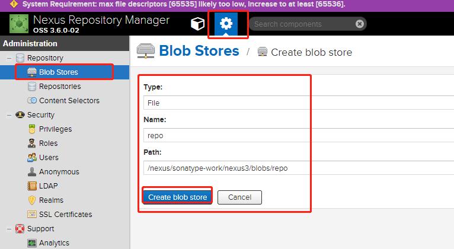This screenshot has height=249, width=454.
Task: Open the Browse cube icon
Action: pos(198,24)
